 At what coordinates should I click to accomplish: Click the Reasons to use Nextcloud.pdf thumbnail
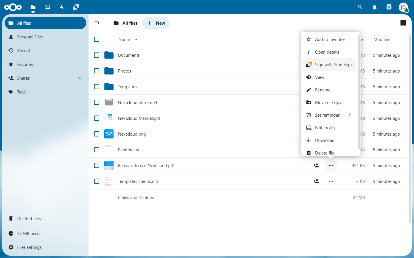pos(109,165)
